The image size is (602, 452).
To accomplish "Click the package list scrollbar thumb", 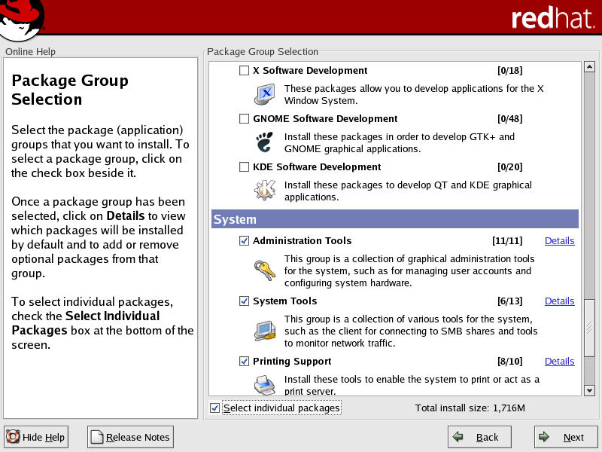I will click(x=589, y=328).
